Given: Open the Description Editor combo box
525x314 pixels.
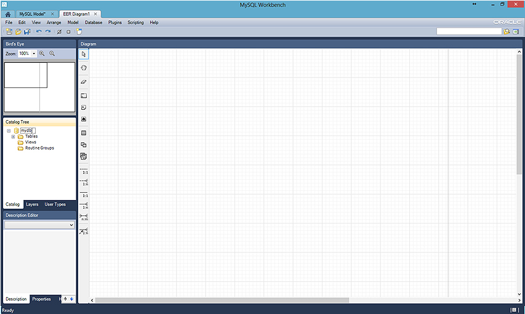Looking at the screenshot, I should (39, 225).
